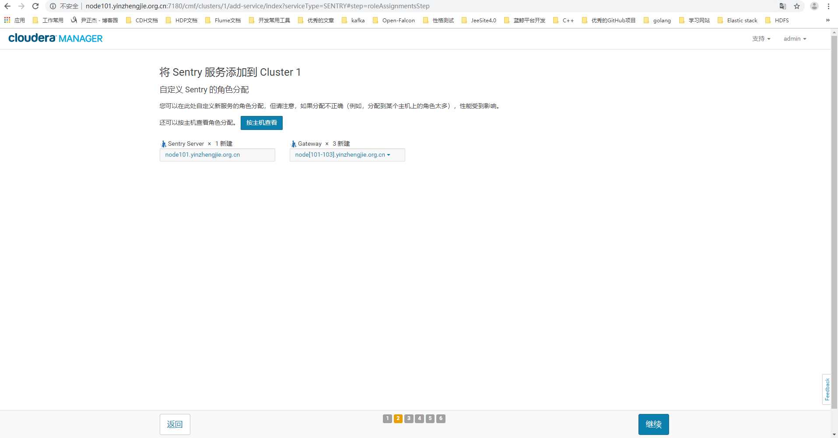838x438 pixels.
Task: Open the 蓝鲸平台开发 bookmark folder
Action: coord(525,20)
